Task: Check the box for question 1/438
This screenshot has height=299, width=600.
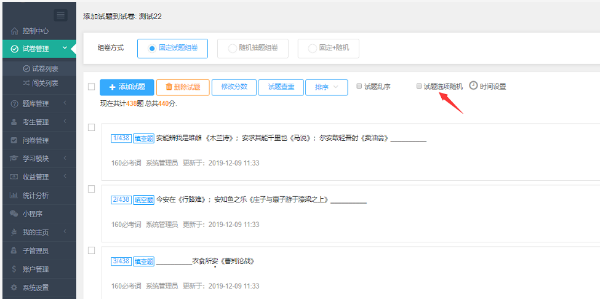Action: pyautogui.click(x=92, y=128)
